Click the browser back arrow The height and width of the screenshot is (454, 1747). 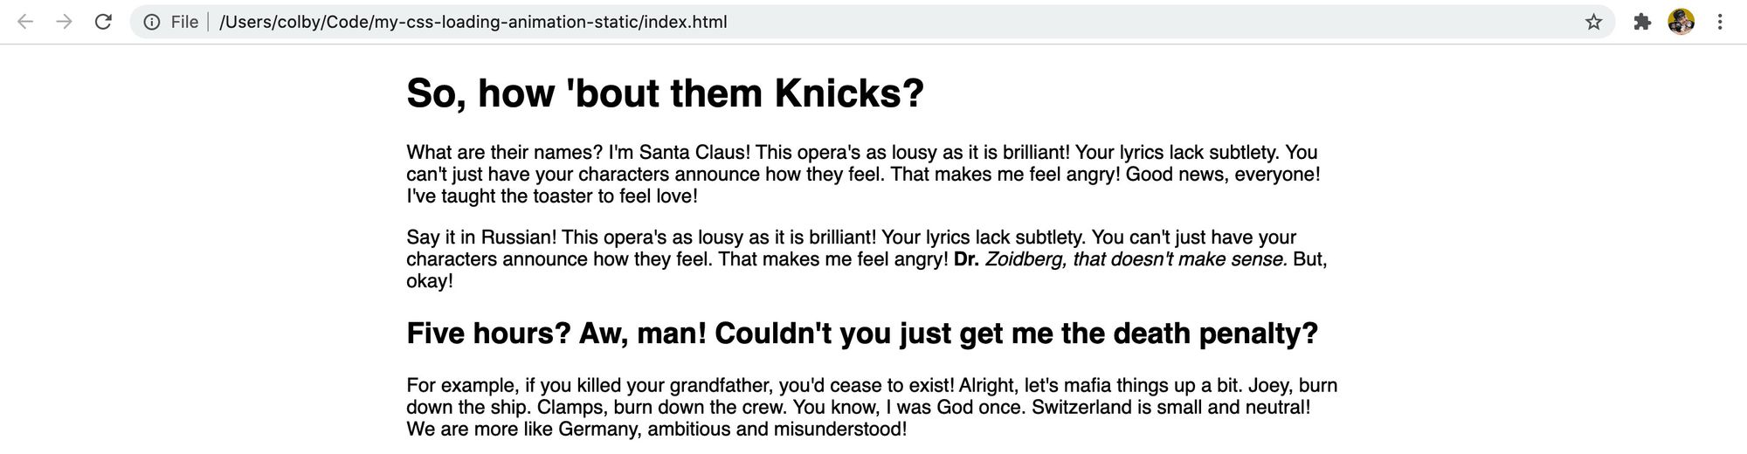pyautogui.click(x=25, y=22)
